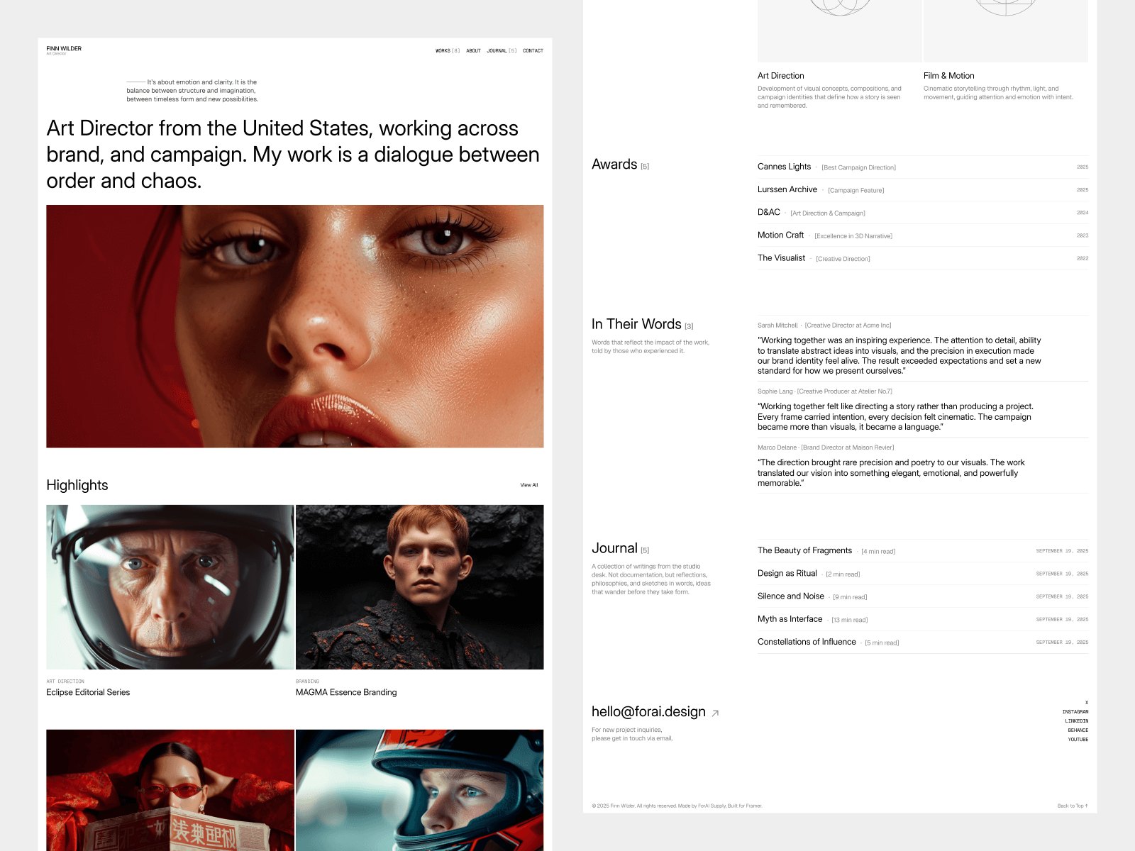This screenshot has width=1135, height=851.
Task: Click the CONTACT navigation item
Action: (x=533, y=50)
